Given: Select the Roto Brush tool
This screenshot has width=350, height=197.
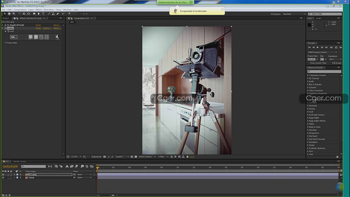Looking at the screenshot, I should (x=64, y=14).
